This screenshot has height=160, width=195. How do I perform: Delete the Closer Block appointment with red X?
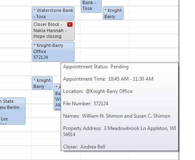click(70, 25)
